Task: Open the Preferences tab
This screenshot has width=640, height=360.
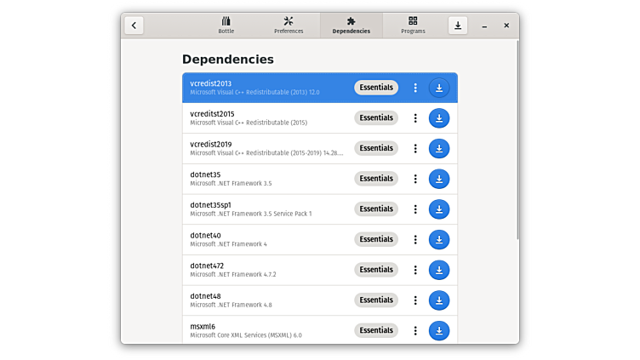Action: click(x=289, y=25)
